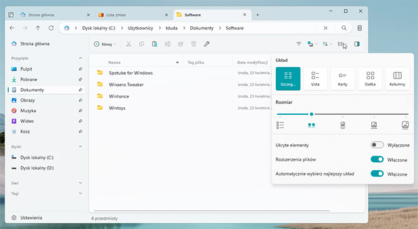Go back with the left arrow
This screenshot has width=418, height=229.
point(12,28)
